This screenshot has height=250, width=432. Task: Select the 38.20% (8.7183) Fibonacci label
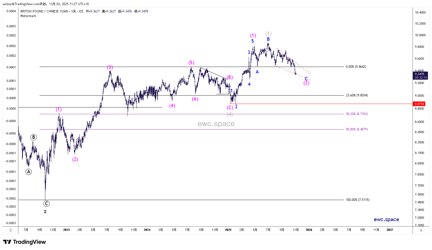point(357,114)
